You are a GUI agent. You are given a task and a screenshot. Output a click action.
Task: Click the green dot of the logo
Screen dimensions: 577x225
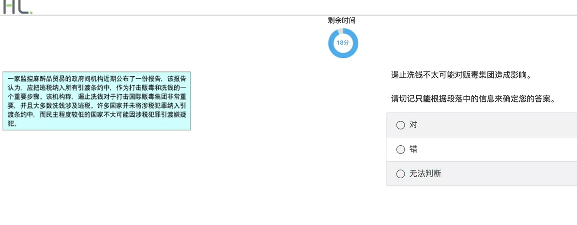coord(31,13)
